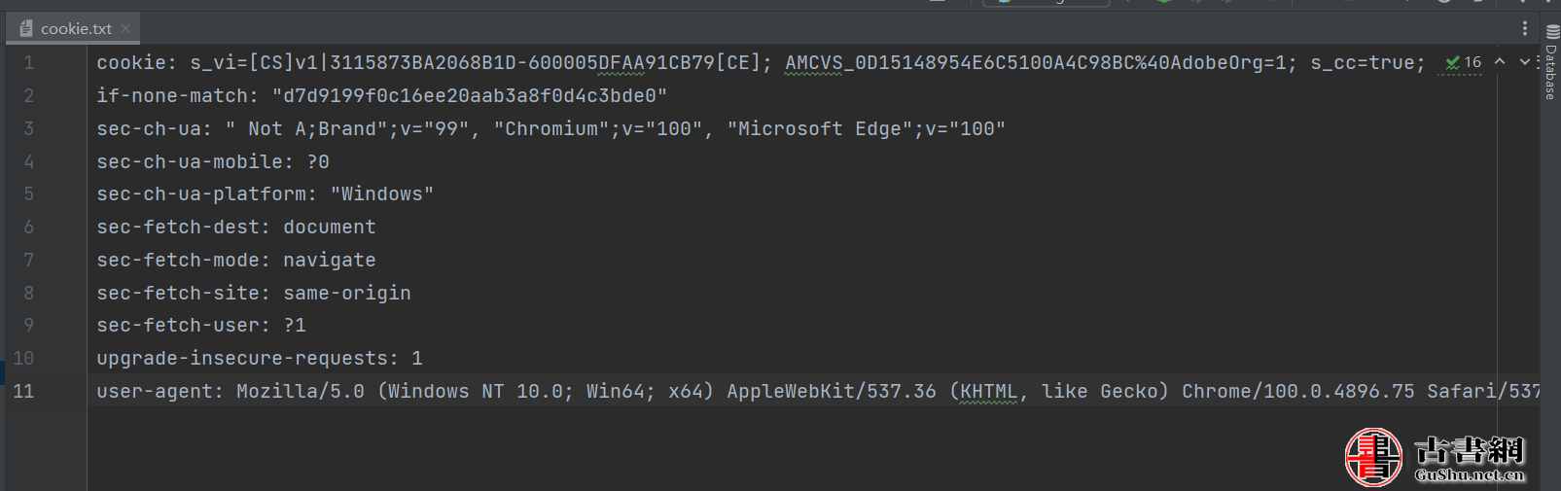Jump to next highlighted problem arrow
Viewport: 1561px width, 491px height.
[1524, 61]
